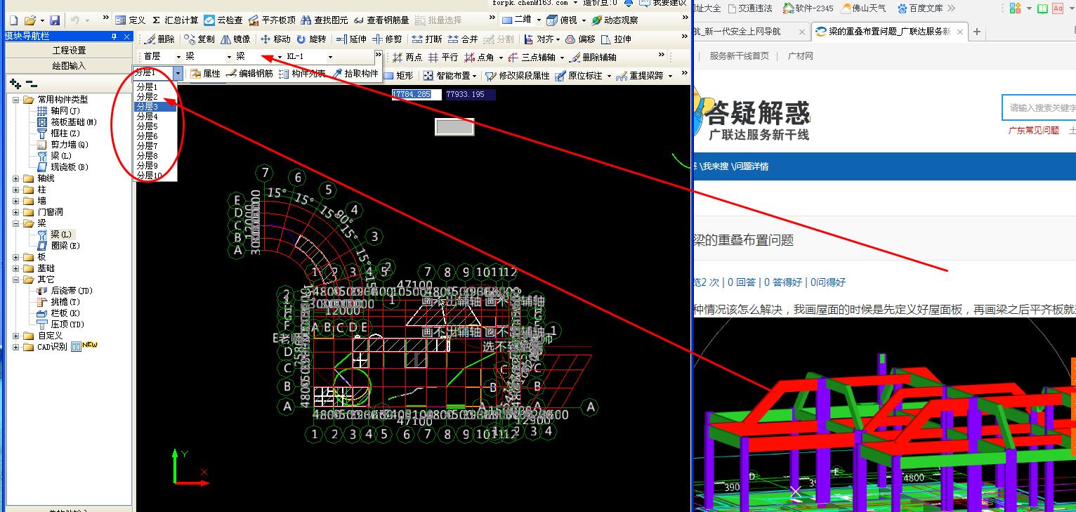Choose 分层5 in layer list
1076x512 pixels.
point(147,126)
